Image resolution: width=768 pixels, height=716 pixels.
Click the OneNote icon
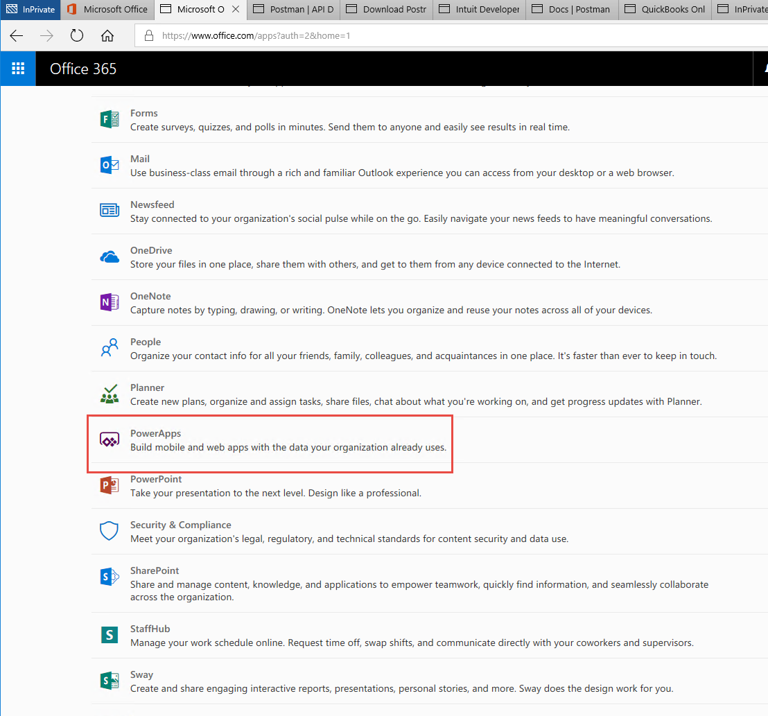[x=110, y=302]
